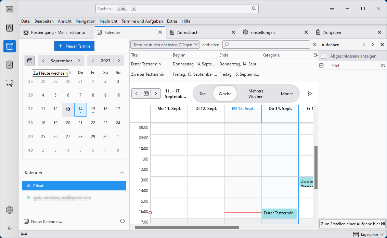This screenshot has height=238, width=387.
Task: Switch to the Adressbuch tab
Action: coord(188,33)
